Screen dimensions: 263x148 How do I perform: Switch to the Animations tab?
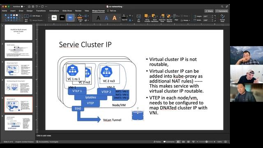54,11
